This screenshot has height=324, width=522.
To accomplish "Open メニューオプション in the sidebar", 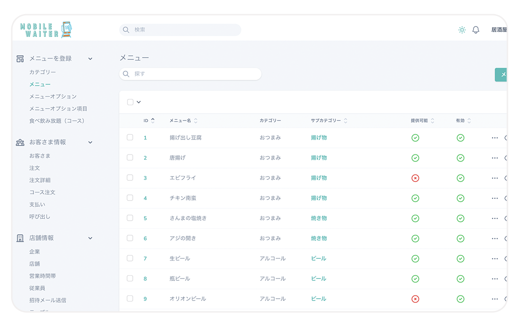I will click(x=53, y=96).
